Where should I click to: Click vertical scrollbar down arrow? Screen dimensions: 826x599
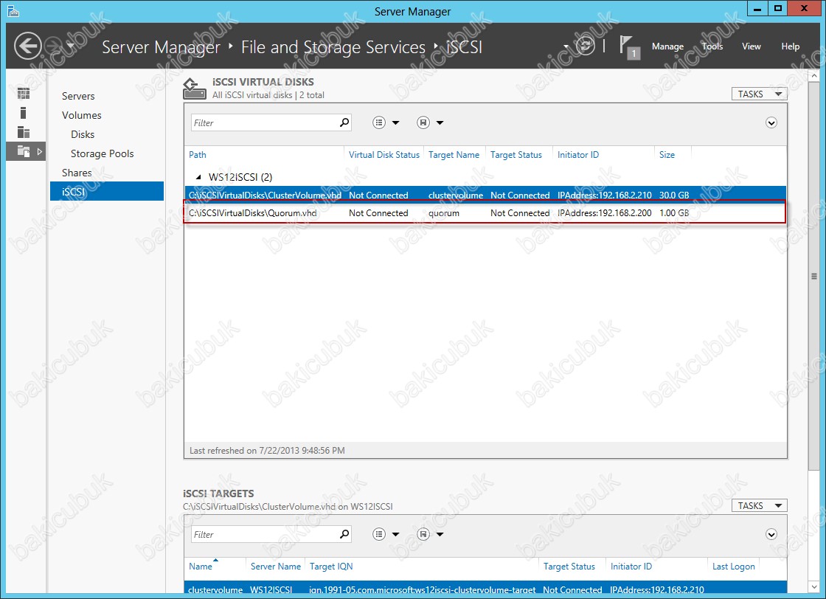814,586
